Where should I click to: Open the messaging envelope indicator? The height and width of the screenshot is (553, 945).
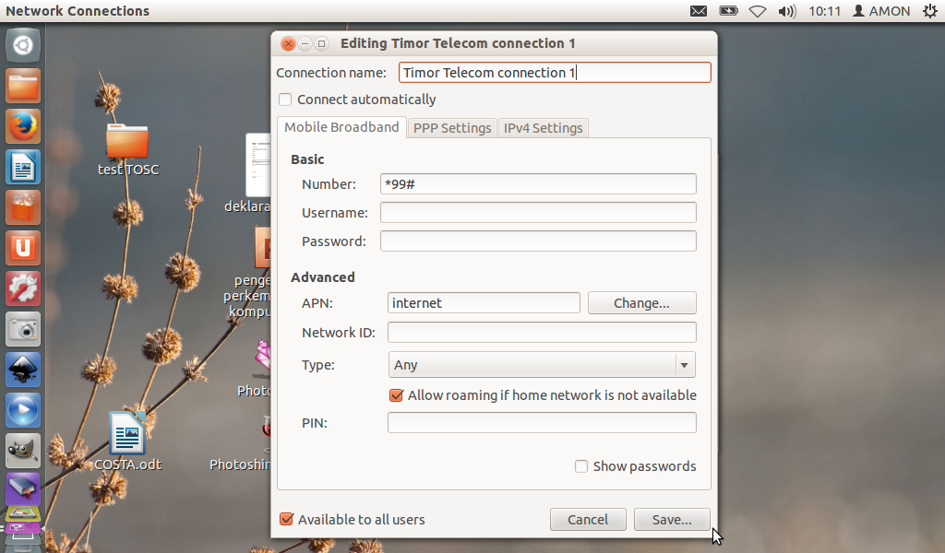699,11
